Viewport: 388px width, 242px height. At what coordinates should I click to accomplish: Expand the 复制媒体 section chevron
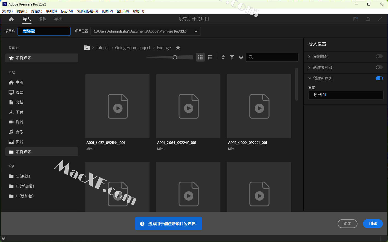click(309, 57)
